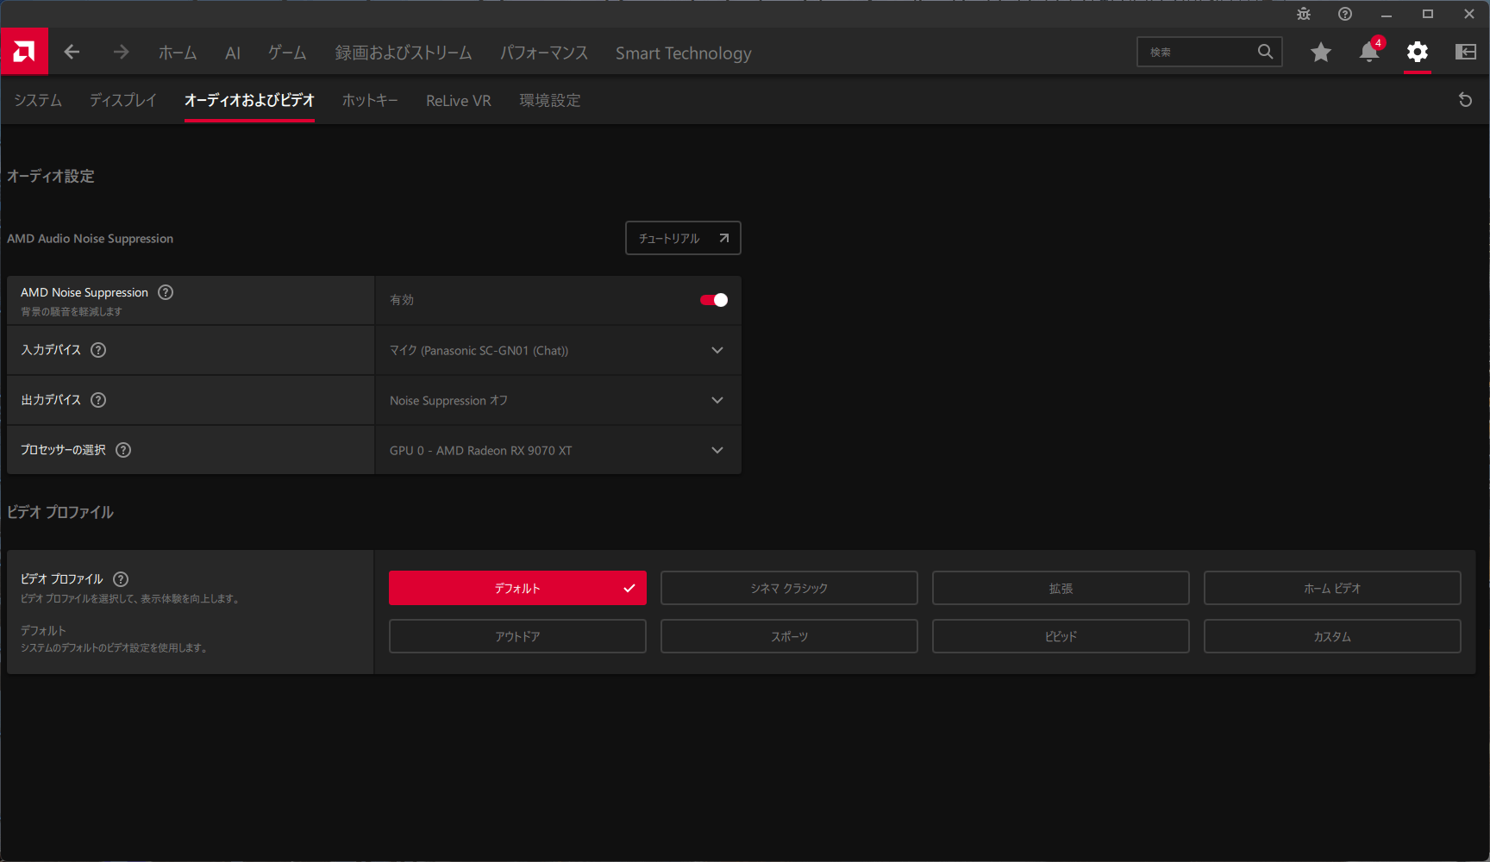Click the チュートリアル button

click(x=682, y=238)
